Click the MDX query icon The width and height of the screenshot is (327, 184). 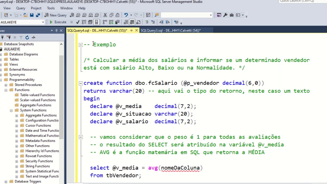78,15
